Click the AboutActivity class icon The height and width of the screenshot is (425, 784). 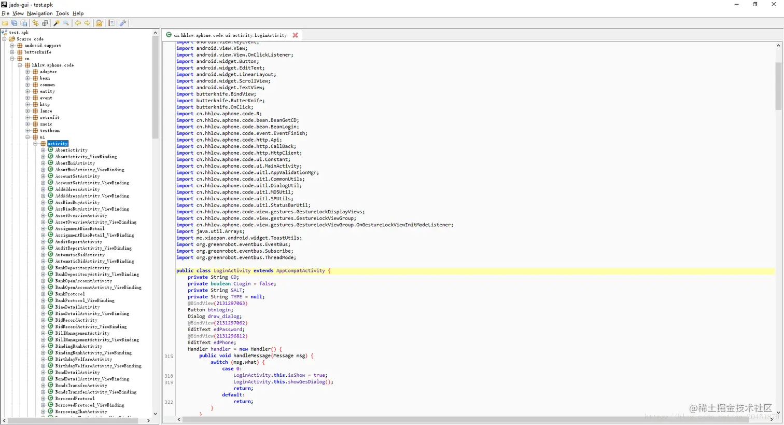[x=51, y=150]
